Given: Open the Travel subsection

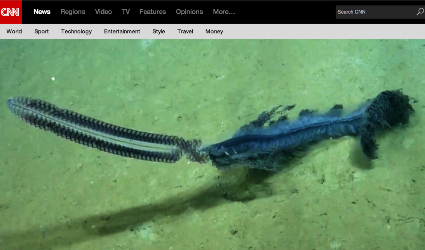Looking at the screenshot, I should point(185,31).
